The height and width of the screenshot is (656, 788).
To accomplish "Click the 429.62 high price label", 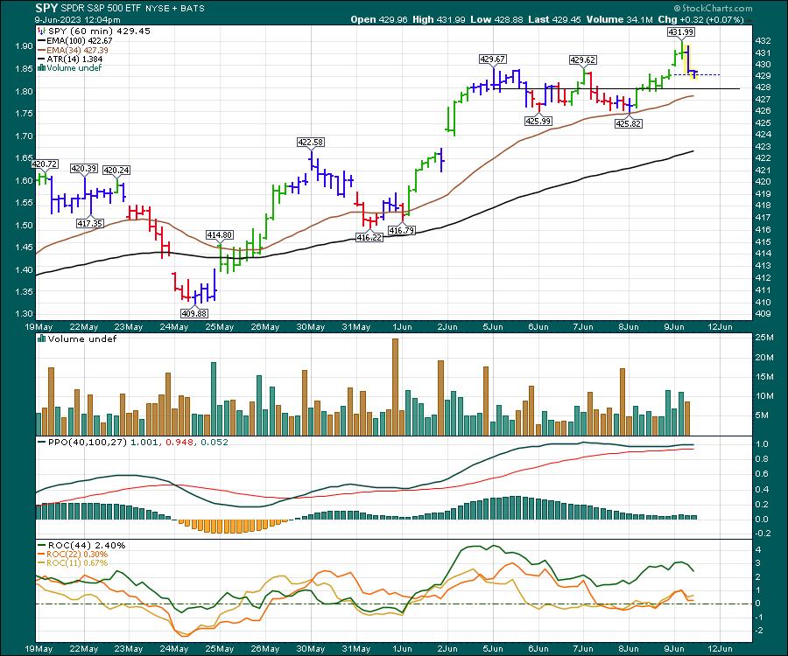I will click(583, 59).
